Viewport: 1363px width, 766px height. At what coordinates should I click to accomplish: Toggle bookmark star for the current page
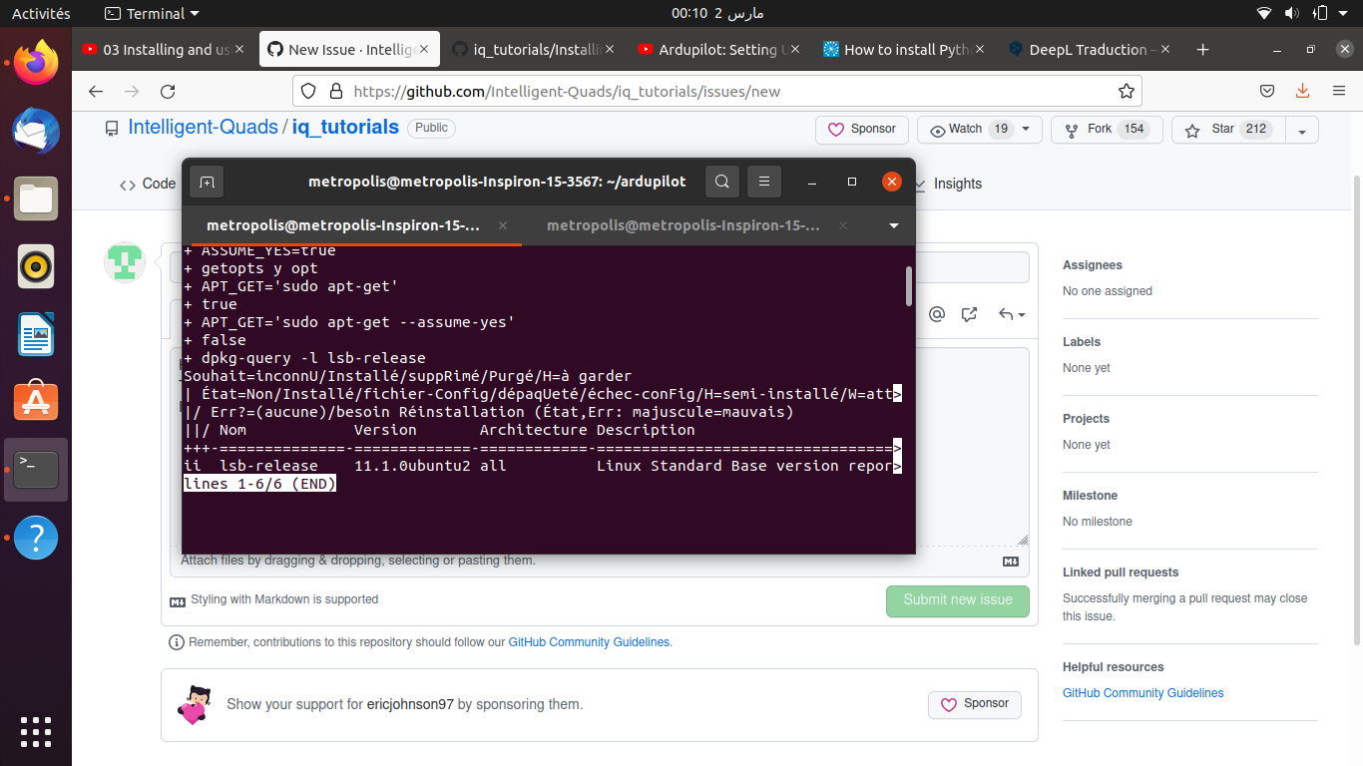(1127, 90)
